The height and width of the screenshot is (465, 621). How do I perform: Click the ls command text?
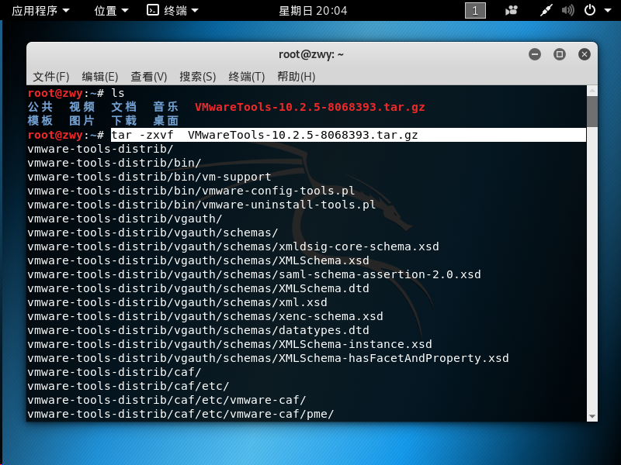click(118, 93)
